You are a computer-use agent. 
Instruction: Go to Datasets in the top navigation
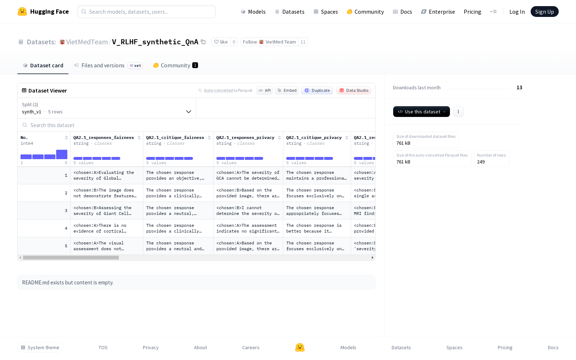click(x=289, y=12)
